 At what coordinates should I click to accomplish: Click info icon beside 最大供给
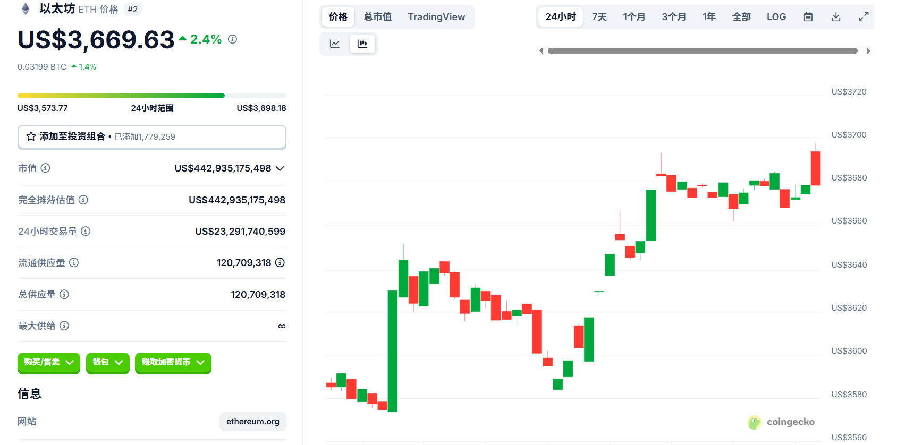click(64, 326)
